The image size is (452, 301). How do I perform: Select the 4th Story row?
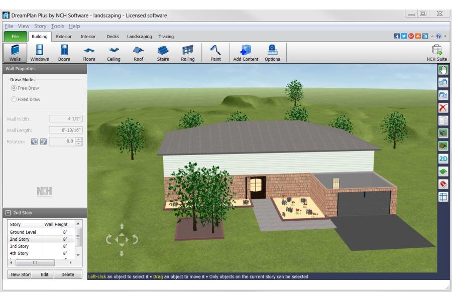(x=41, y=253)
